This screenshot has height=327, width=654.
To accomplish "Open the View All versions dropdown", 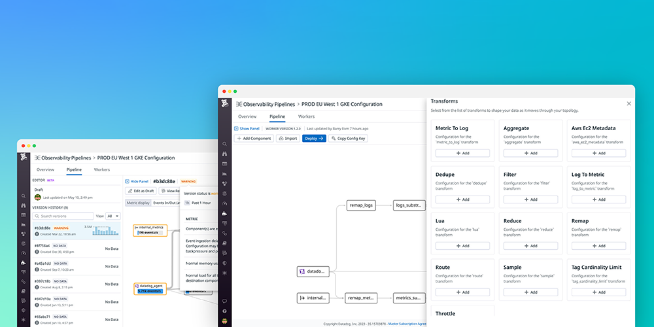I will pyautogui.click(x=112, y=216).
